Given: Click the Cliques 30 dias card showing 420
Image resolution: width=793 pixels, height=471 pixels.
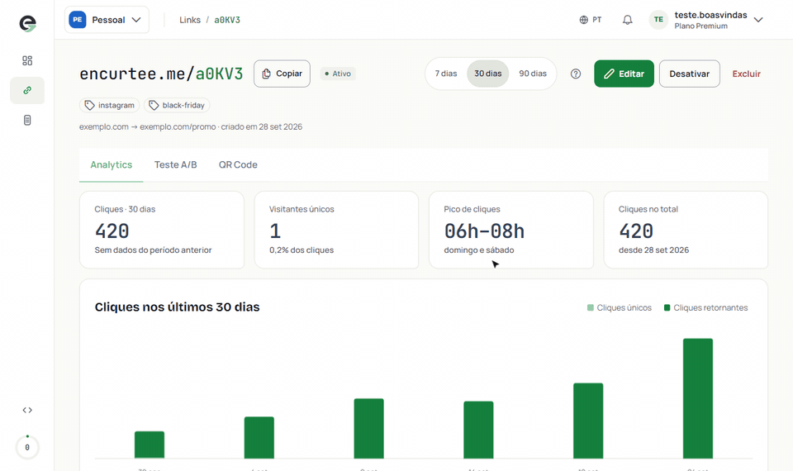Looking at the screenshot, I should coord(162,230).
